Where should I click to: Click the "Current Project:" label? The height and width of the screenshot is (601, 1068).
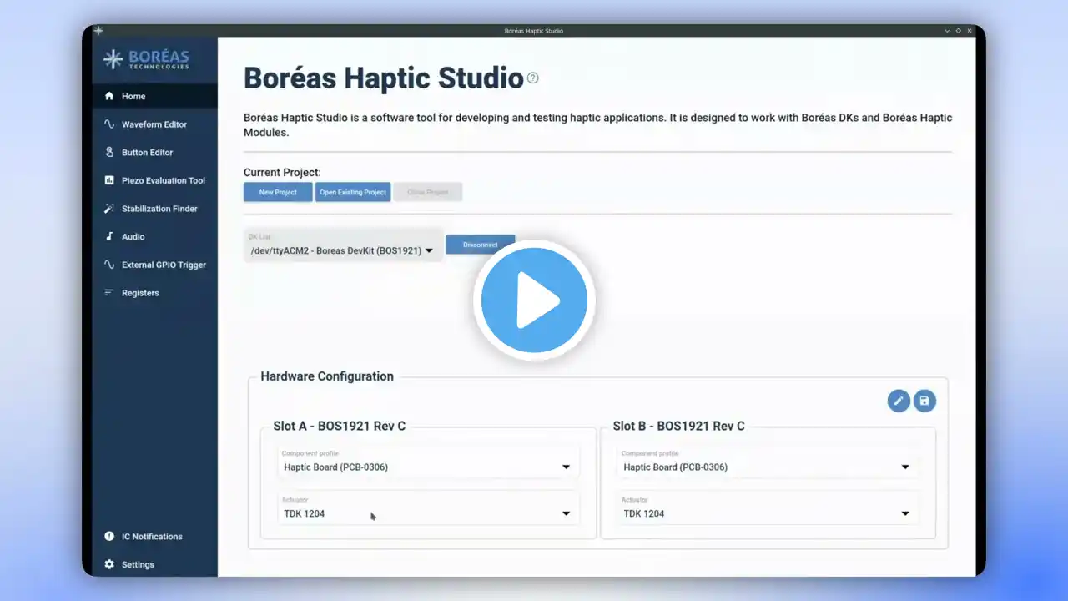tap(282, 173)
